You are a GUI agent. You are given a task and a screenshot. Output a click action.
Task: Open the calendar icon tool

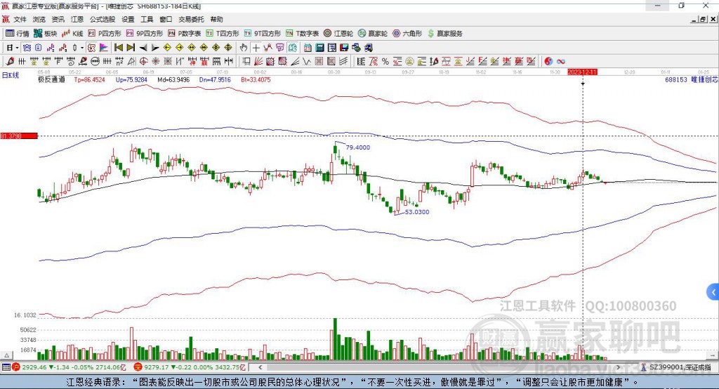click(308, 48)
